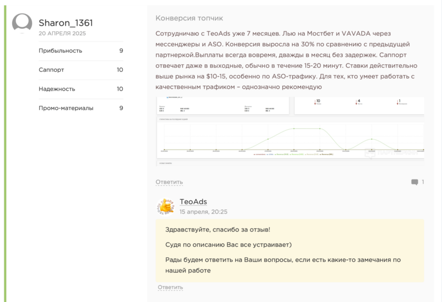
Task: Click the review paragraph starting Сотрудничаю с TeoAds
Action: point(287,60)
